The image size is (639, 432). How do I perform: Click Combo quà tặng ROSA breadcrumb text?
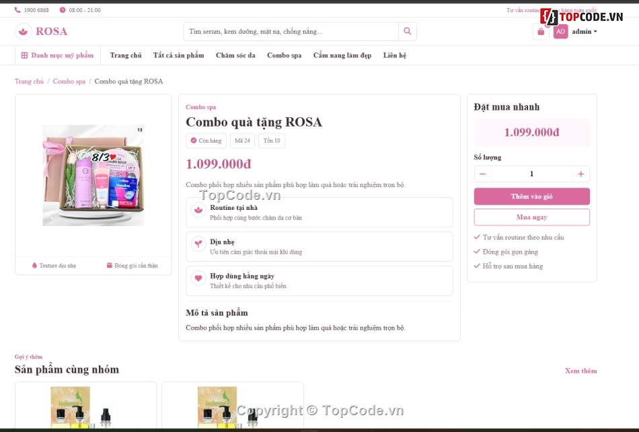[128, 81]
